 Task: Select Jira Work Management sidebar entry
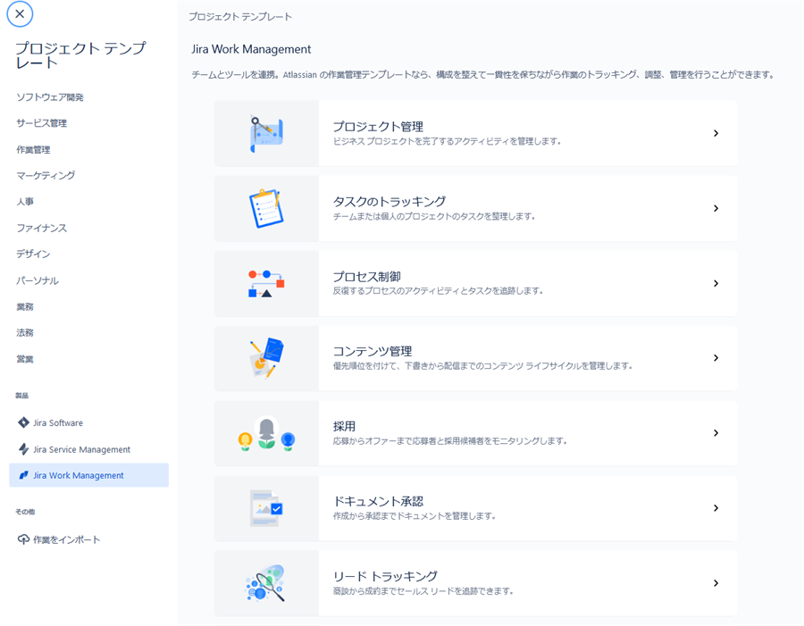pos(88,475)
